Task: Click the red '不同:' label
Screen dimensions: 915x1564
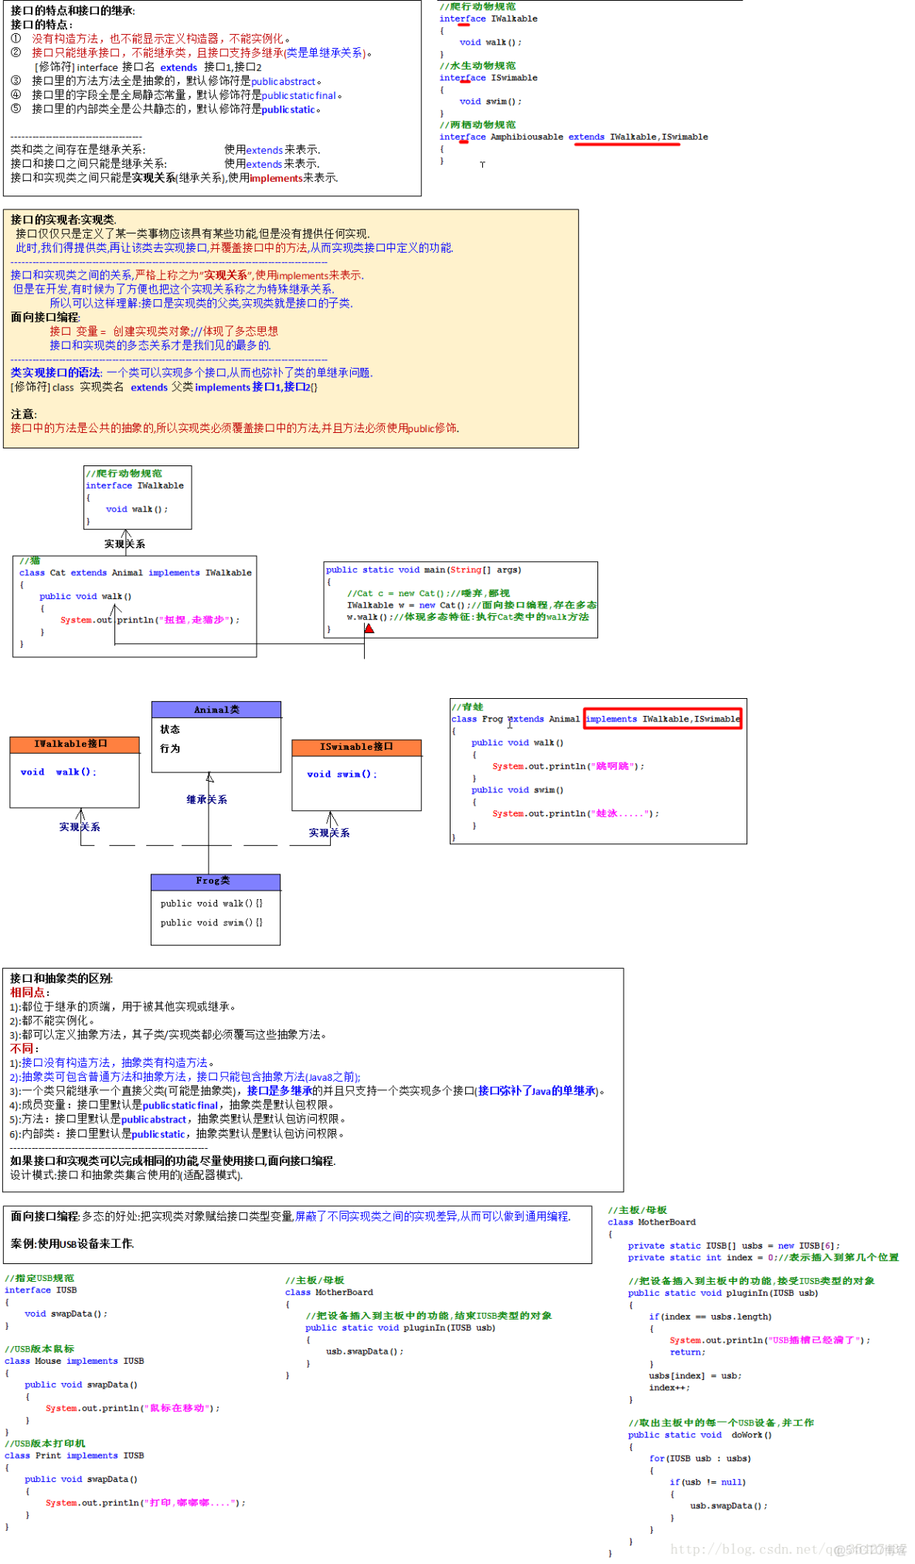Action: pos(24,1049)
